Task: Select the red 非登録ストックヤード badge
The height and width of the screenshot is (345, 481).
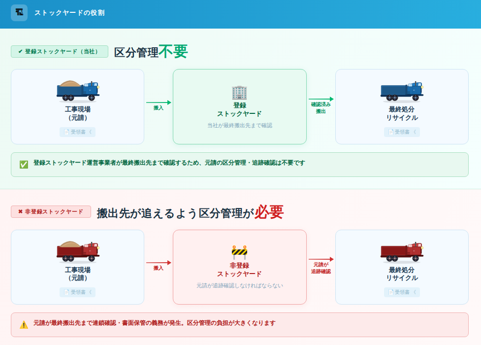Action: (x=51, y=211)
